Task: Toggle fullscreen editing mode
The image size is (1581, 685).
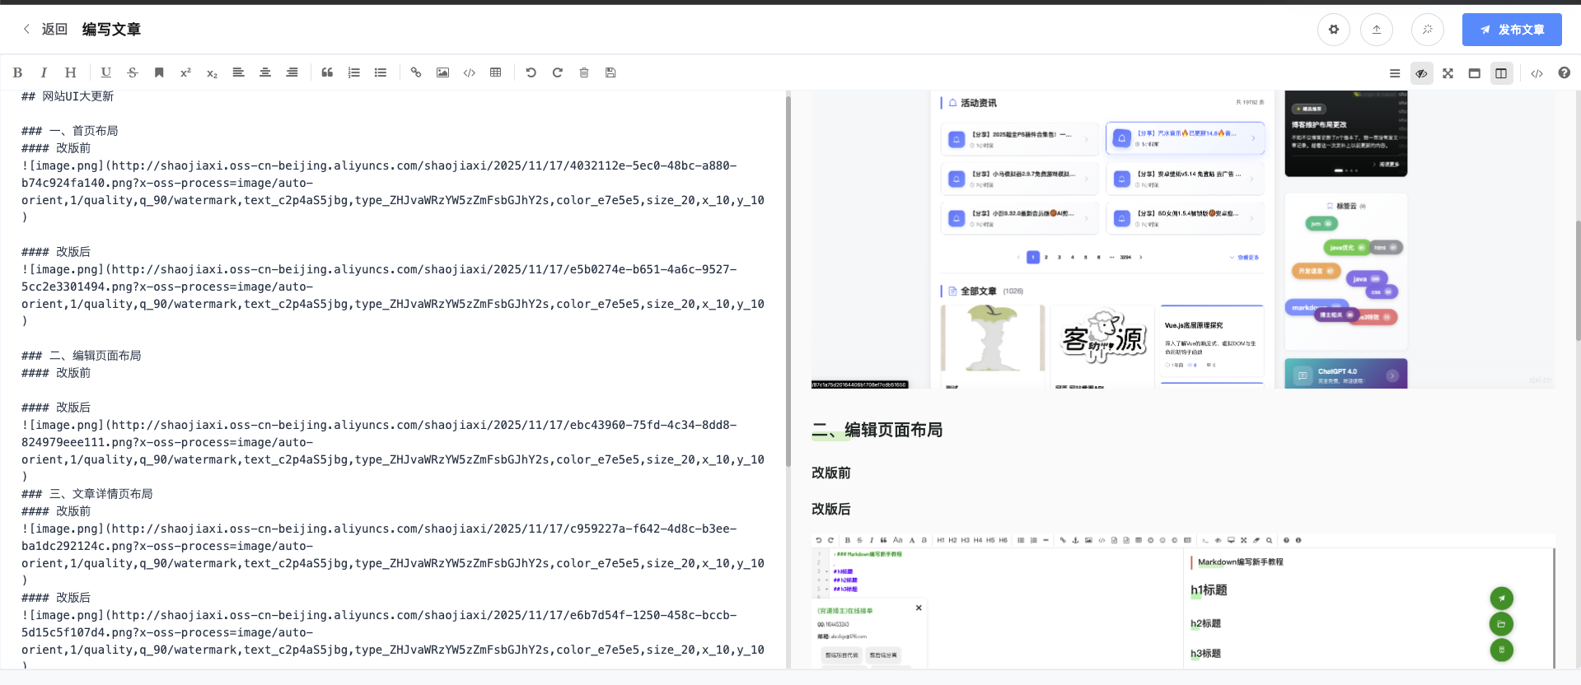Action: click(1448, 73)
